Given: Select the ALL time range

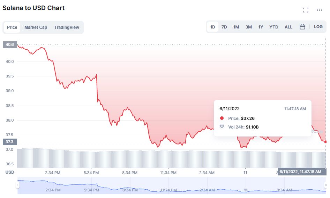Looking at the screenshot, I should coord(288,27).
